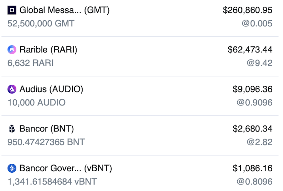
Task: Click the Bancor Governance vBNT token icon
Action: point(12,168)
